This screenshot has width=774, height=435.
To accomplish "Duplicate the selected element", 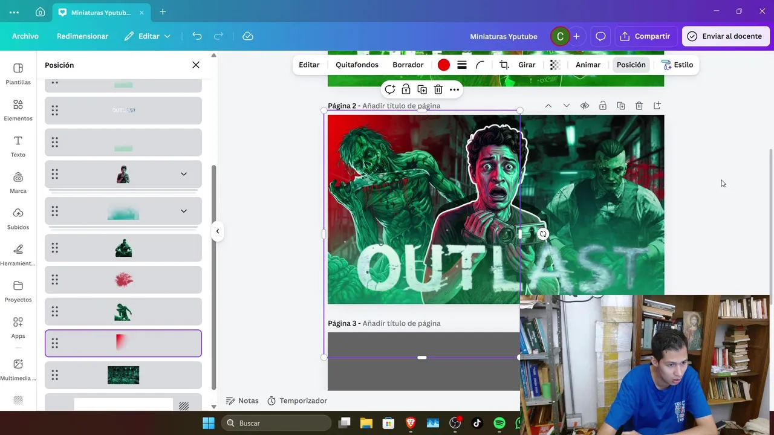I will point(422,89).
